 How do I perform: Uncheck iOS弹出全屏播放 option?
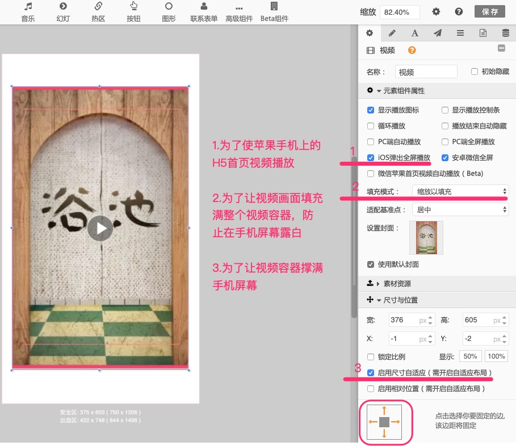pyautogui.click(x=371, y=158)
